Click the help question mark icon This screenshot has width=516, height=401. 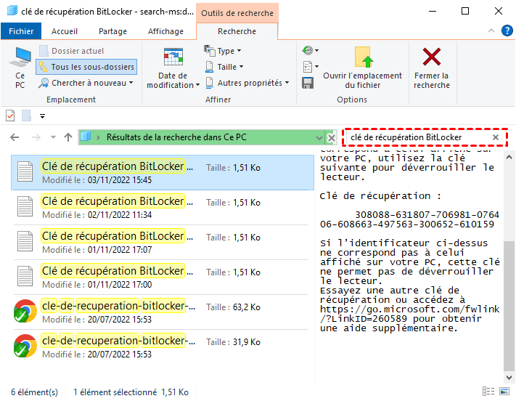[505, 32]
